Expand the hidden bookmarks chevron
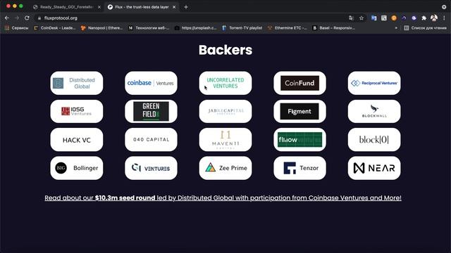This screenshot has height=253, width=451. [x=396, y=28]
